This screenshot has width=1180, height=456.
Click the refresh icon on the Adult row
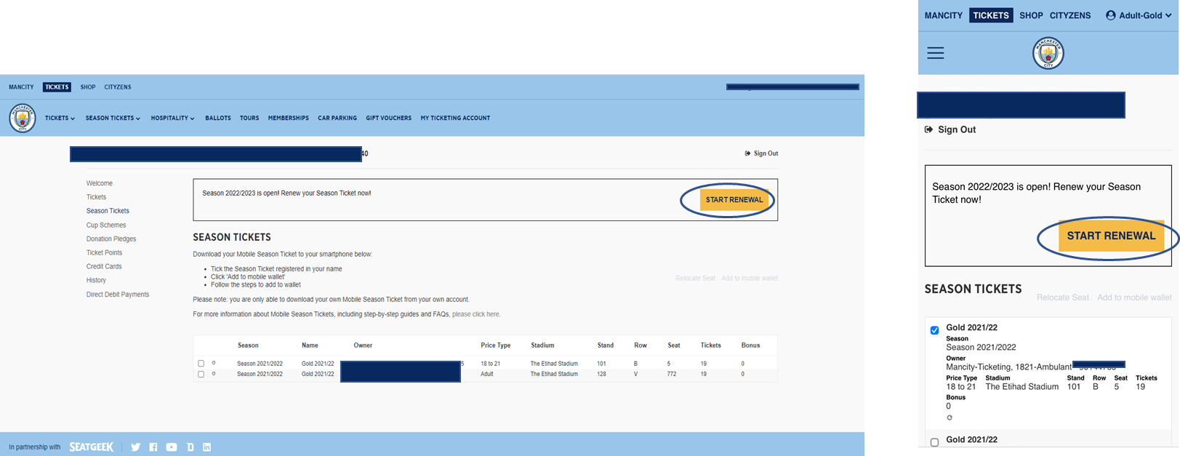[214, 374]
